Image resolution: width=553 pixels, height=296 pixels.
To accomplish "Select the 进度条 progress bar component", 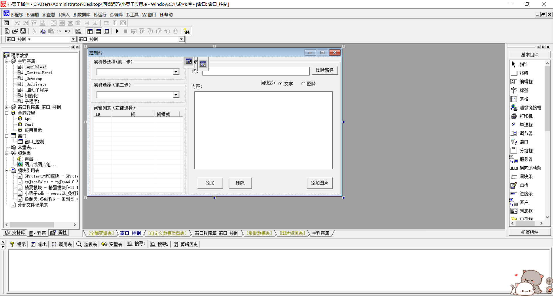I will point(526,194).
